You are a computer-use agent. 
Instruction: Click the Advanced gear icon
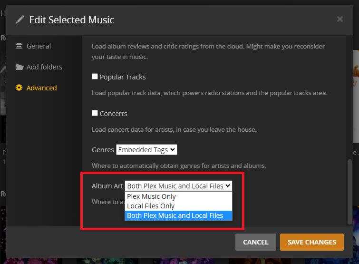pos(19,88)
